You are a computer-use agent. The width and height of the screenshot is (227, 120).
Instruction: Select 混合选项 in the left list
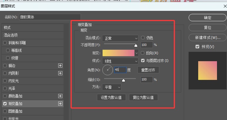point(33,35)
